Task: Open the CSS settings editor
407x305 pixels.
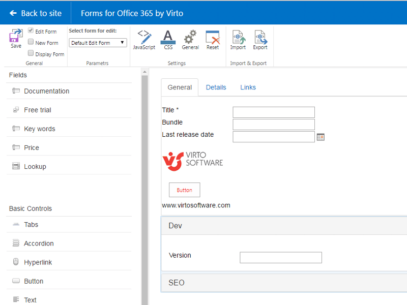Action: click(168, 37)
